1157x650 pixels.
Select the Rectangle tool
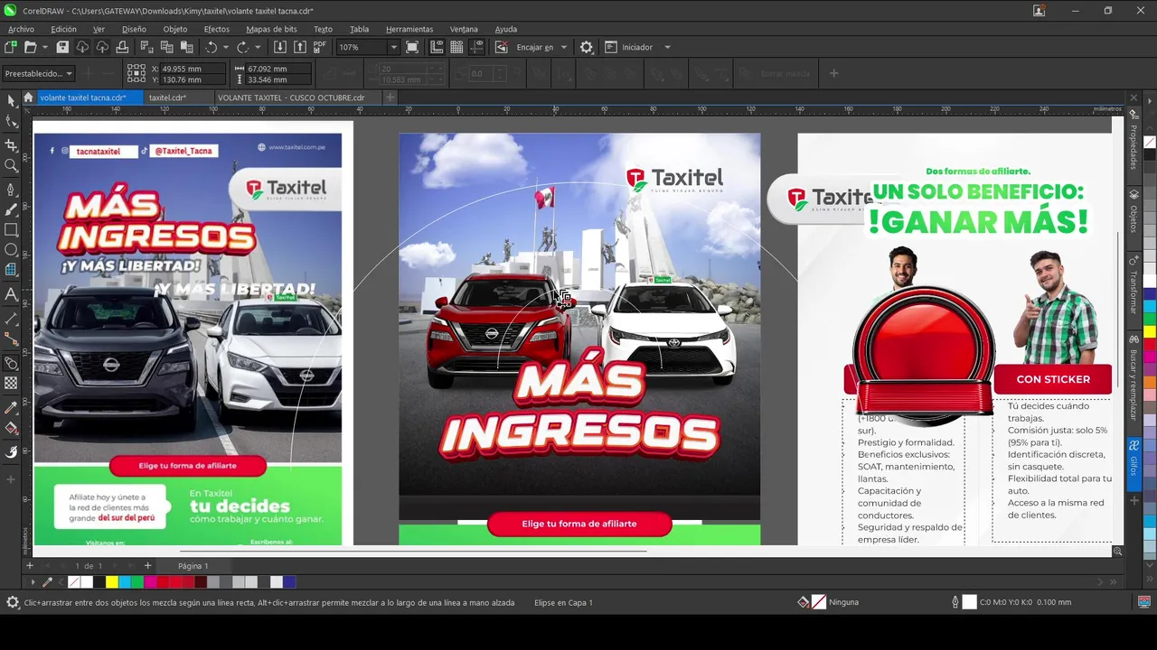click(x=11, y=230)
